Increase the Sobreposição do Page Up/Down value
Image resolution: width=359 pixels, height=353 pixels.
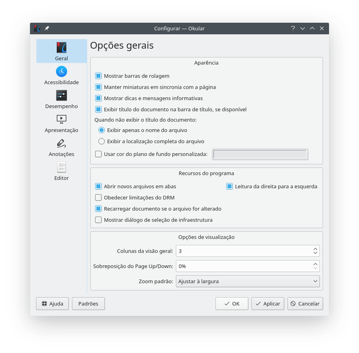pyautogui.click(x=315, y=264)
